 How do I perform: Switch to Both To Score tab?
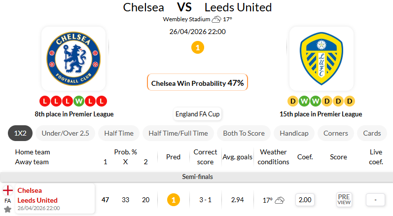tap(244, 133)
